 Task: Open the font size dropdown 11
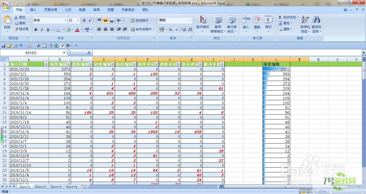78,20
